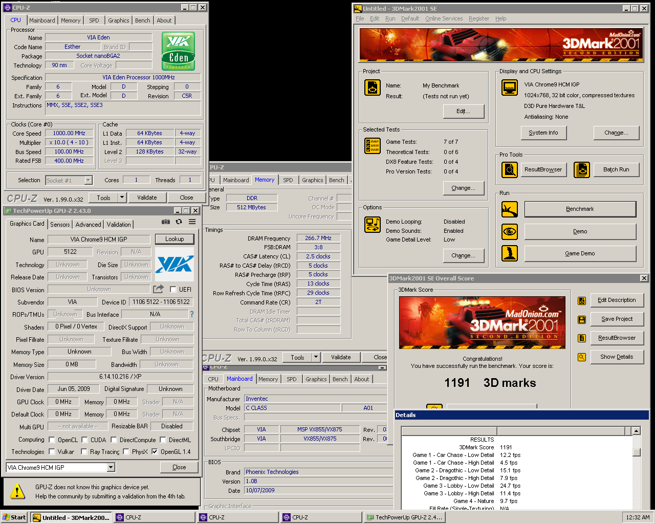Image resolution: width=655 pixels, height=524 pixels.
Task: Click the 3DMark2001 SE title bar icon
Action: pyautogui.click(x=358, y=8)
